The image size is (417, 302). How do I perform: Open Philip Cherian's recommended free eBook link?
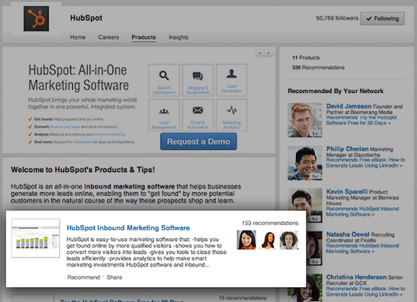(366, 162)
